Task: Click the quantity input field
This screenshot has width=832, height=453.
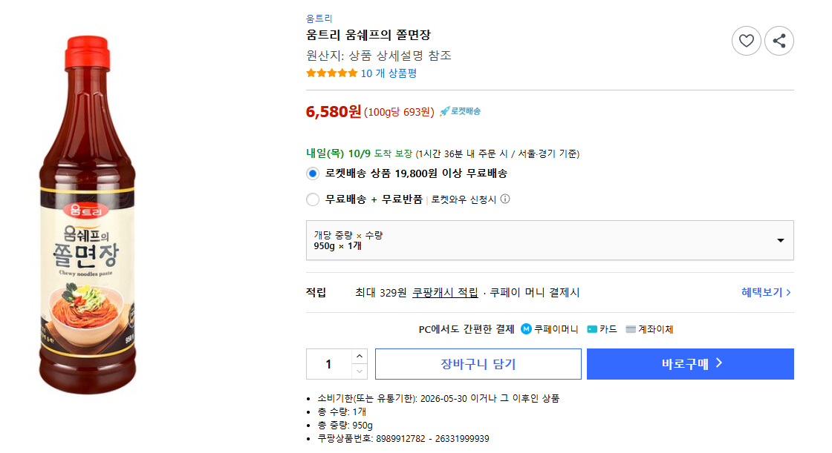Action: pyautogui.click(x=328, y=364)
